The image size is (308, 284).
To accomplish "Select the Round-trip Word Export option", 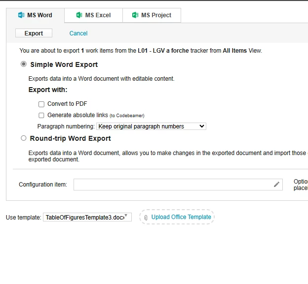I will coord(24,138).
